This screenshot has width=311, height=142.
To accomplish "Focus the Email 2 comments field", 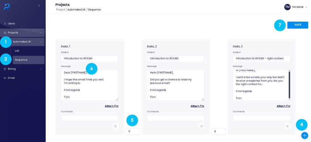I will (176, 118).
